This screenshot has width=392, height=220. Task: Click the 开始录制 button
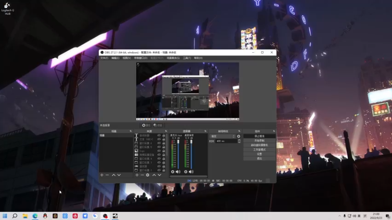(259, 141)
